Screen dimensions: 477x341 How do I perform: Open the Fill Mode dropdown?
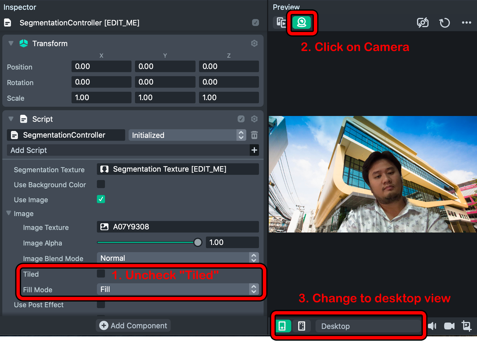pyautogui.click(x=178, y=289)
